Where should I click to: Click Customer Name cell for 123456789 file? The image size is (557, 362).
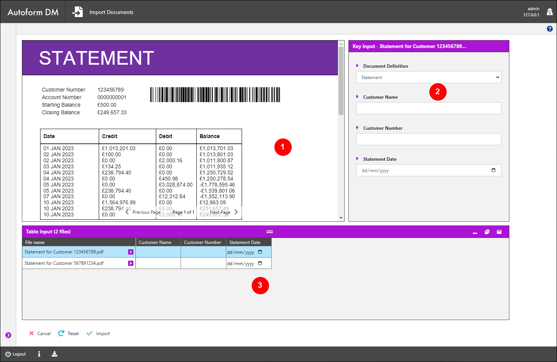point(158,252)
